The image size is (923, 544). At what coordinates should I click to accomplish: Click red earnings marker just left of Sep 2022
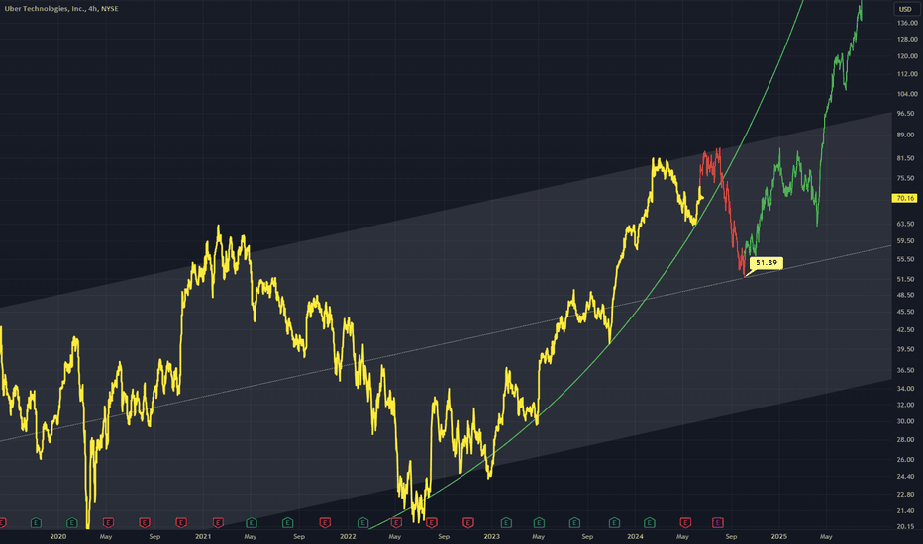click(x=432, y=522)
